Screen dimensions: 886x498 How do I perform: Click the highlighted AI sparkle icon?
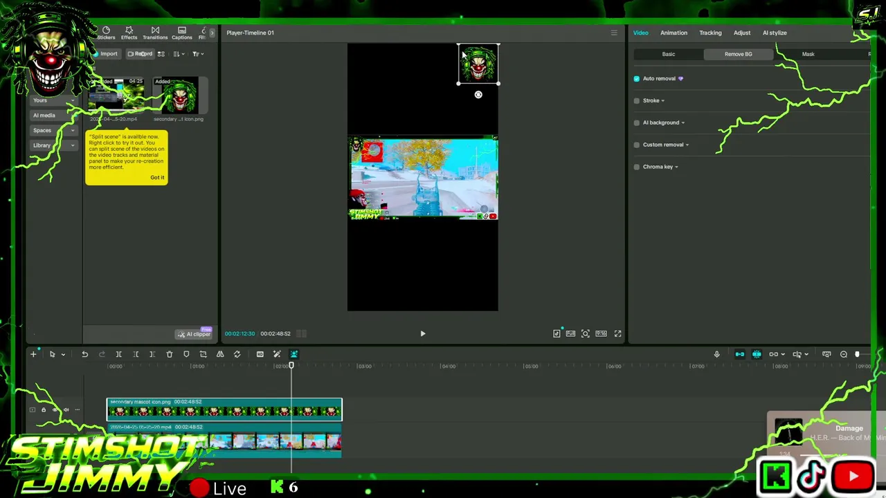[293, 354]
